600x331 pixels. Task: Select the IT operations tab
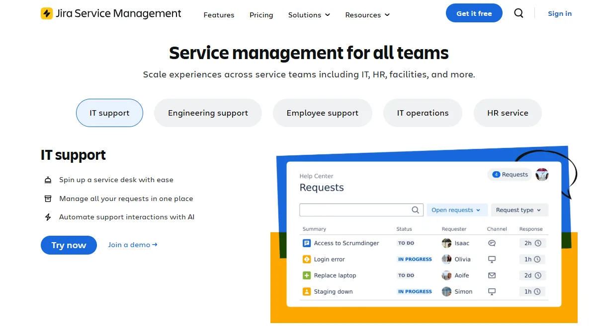423,113
